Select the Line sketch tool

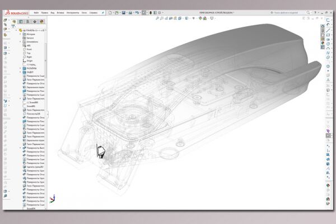tap(328, 30)
